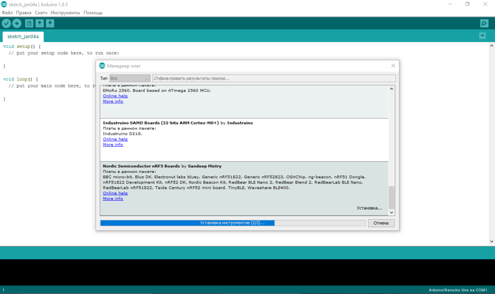Image resolution: width=495 pixels, height=294 pixels.
Task: Click the scroll down arrow in board list
Action: 392,212
